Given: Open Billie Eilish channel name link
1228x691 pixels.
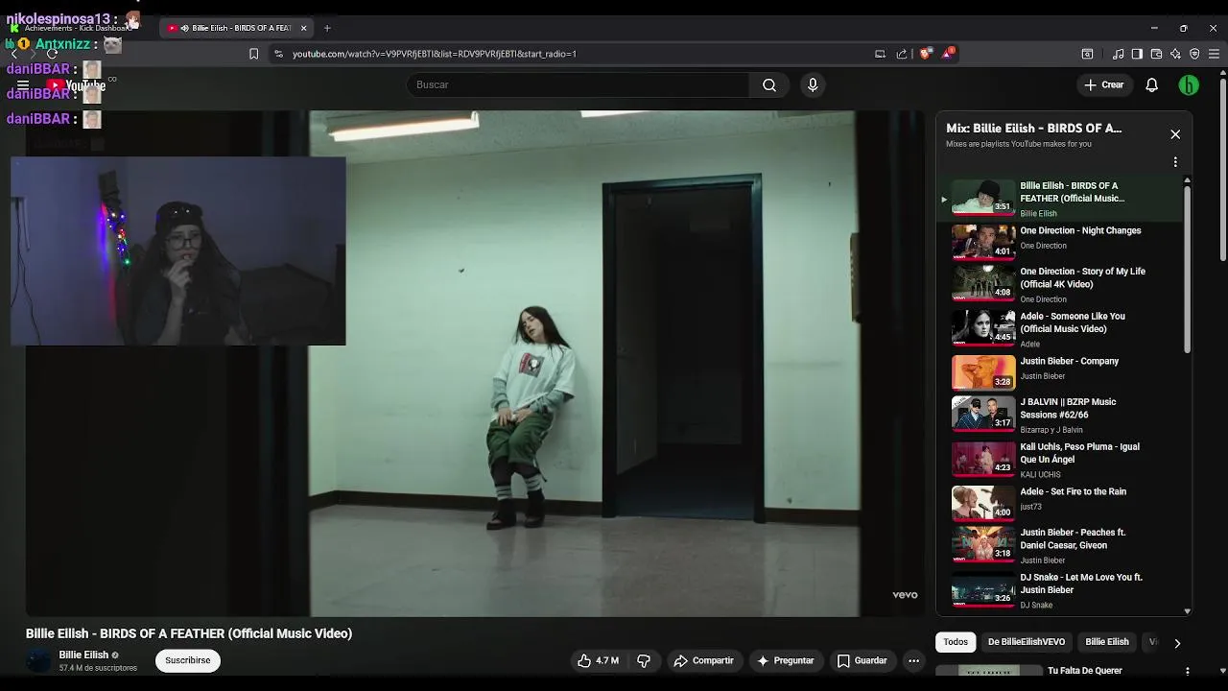Looking at the screenshot, I should (x=83, y=655).
